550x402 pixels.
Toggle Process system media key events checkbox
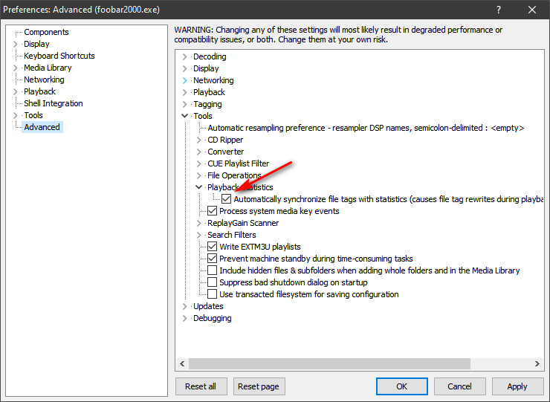point(212,211)
